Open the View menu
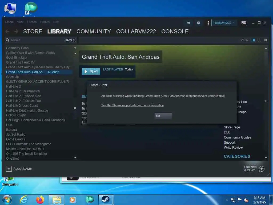 coord(20,22)
